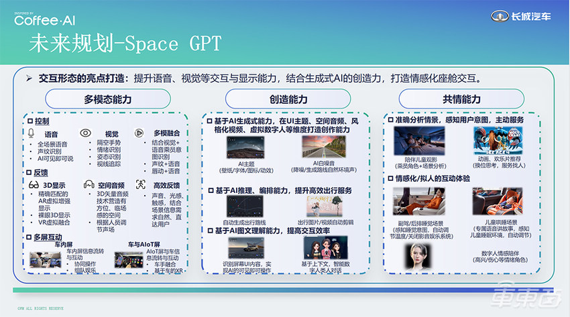Select the 创造能力 header pill

(288, 99)
